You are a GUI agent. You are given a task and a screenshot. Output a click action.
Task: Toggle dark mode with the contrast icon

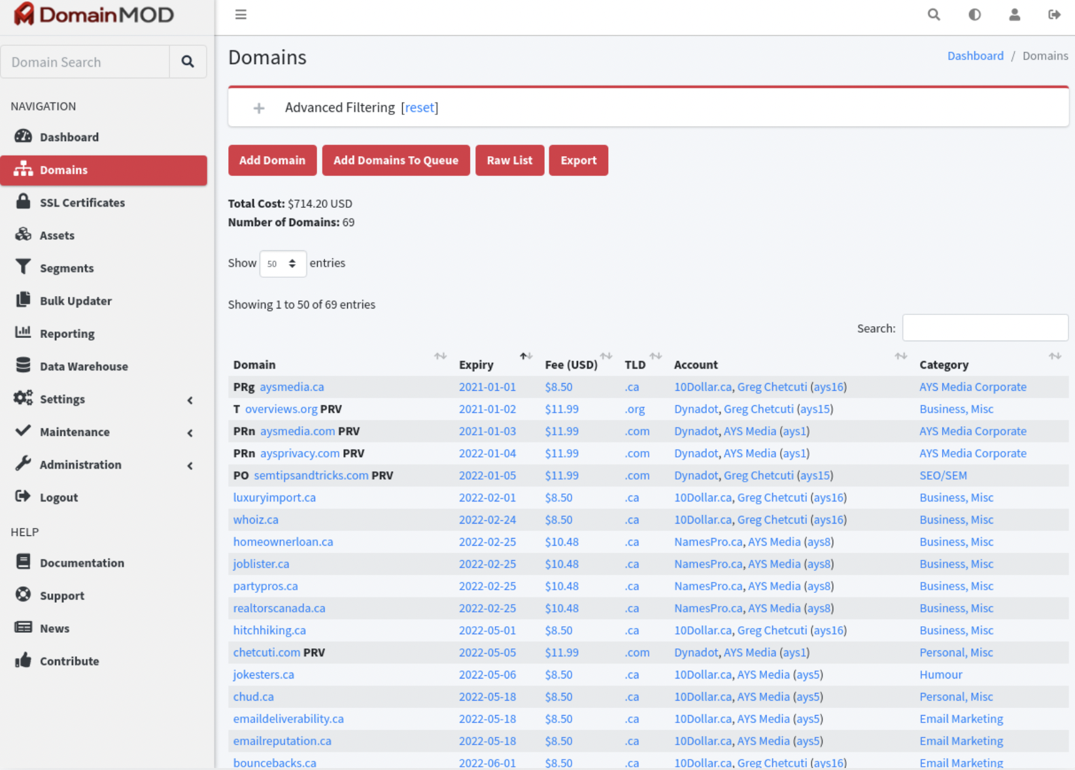coord(974,14)
